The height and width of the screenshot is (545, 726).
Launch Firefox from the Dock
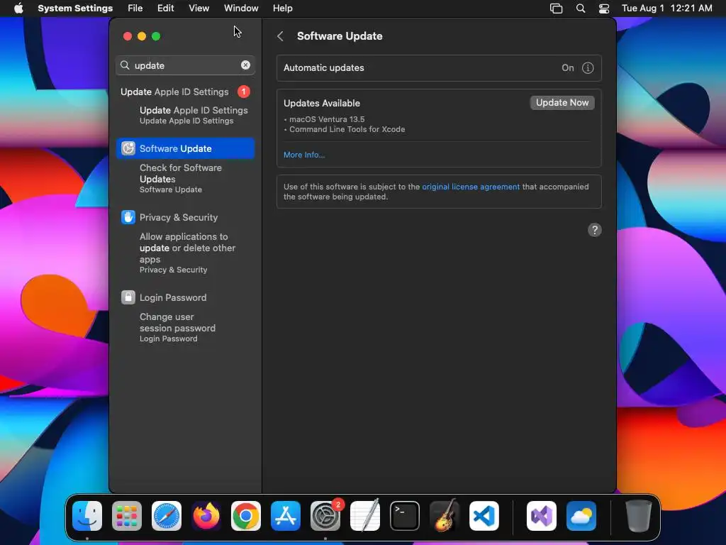pos(206,516)
